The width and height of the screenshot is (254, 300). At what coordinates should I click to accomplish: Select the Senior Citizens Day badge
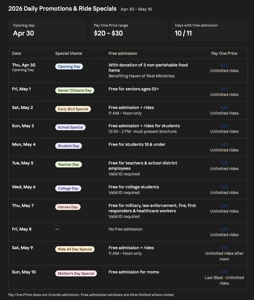75,90
